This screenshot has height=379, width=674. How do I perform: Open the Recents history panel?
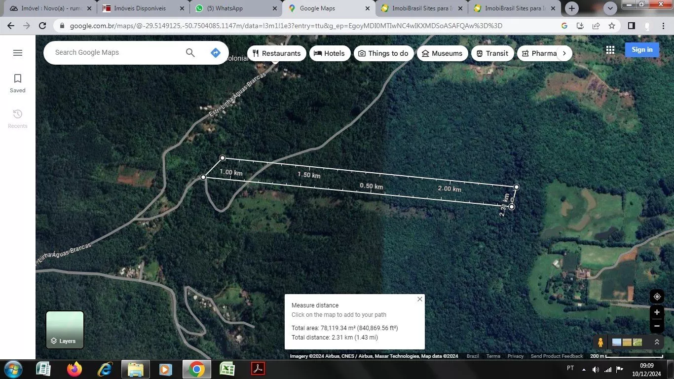click(18, 118)
